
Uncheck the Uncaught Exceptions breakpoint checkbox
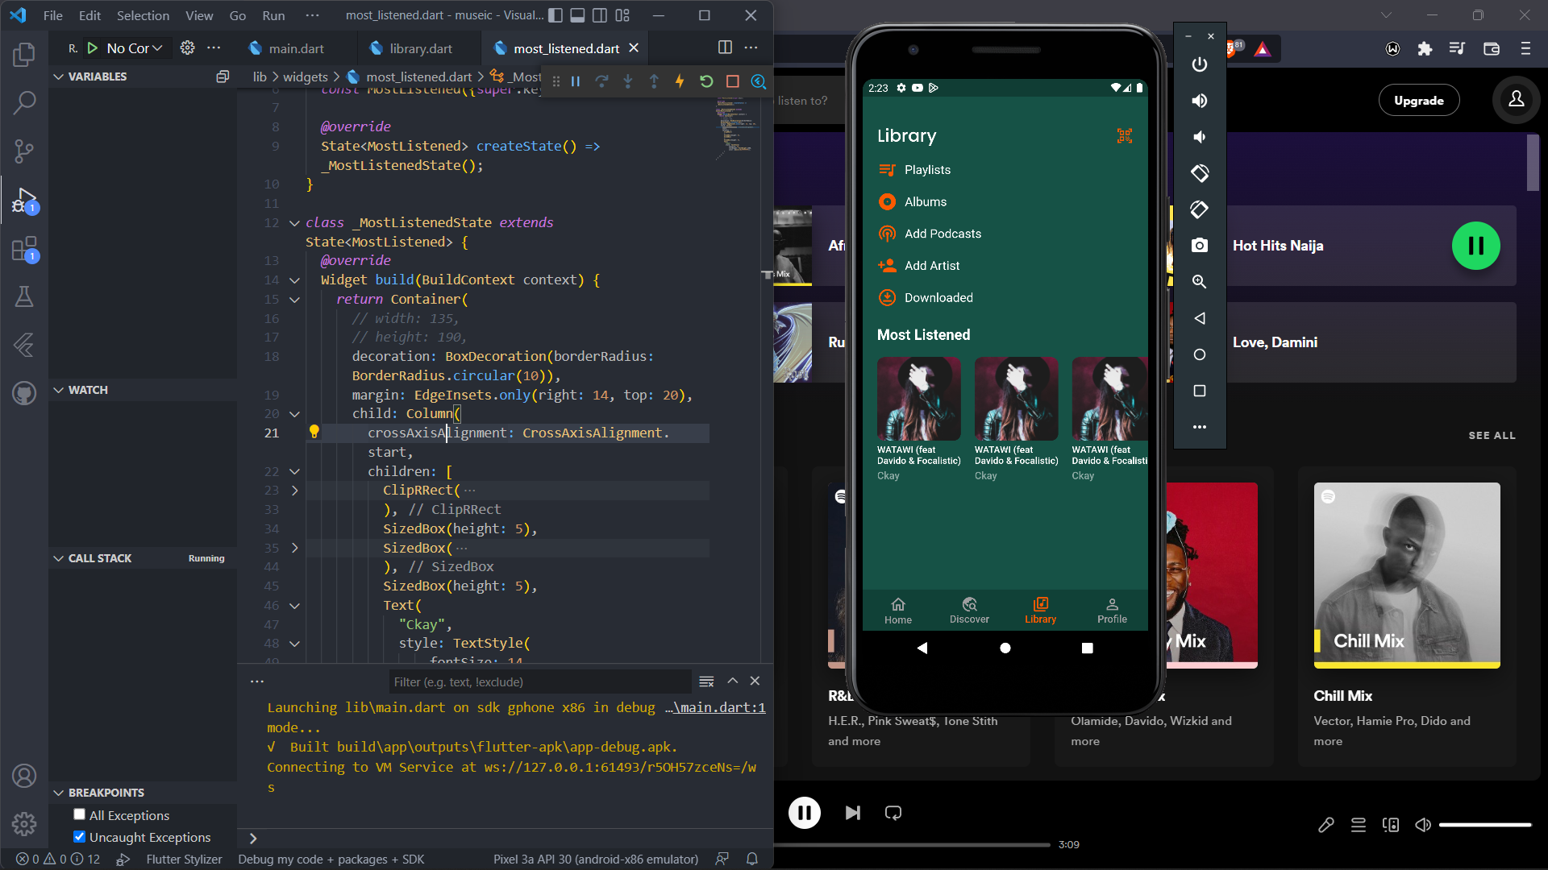pyautogui.click(x=79, y=836)
